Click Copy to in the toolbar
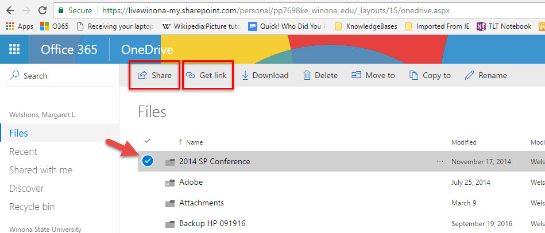The image size is (545, 233). tap(430, 75)
